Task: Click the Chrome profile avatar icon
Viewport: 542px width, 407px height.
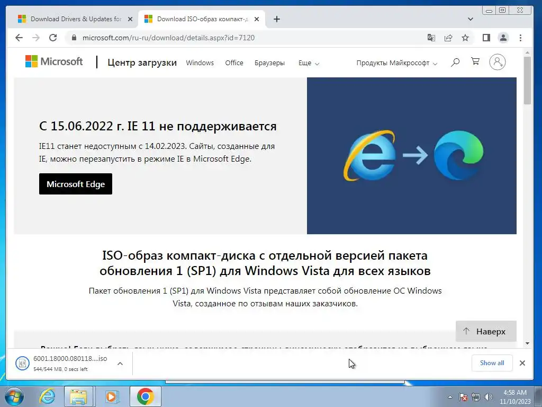Action: pos(503,38)
